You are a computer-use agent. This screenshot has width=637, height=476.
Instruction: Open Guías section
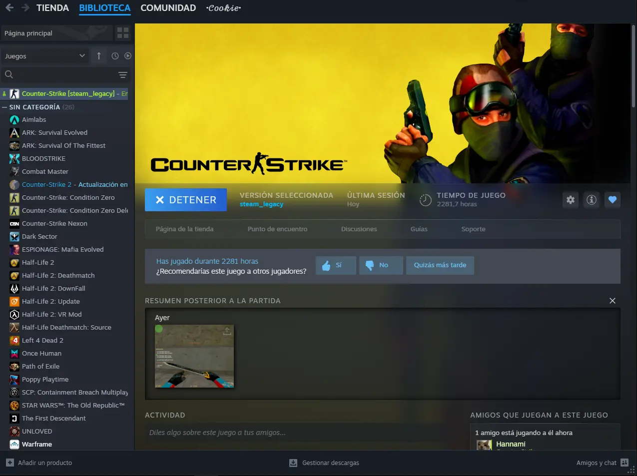[x=419, y=229]
